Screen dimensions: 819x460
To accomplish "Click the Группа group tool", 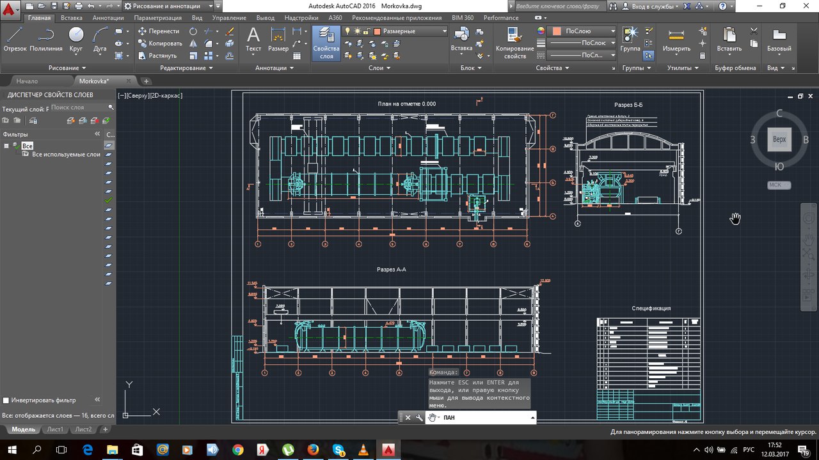I will [x=630, y=40].
